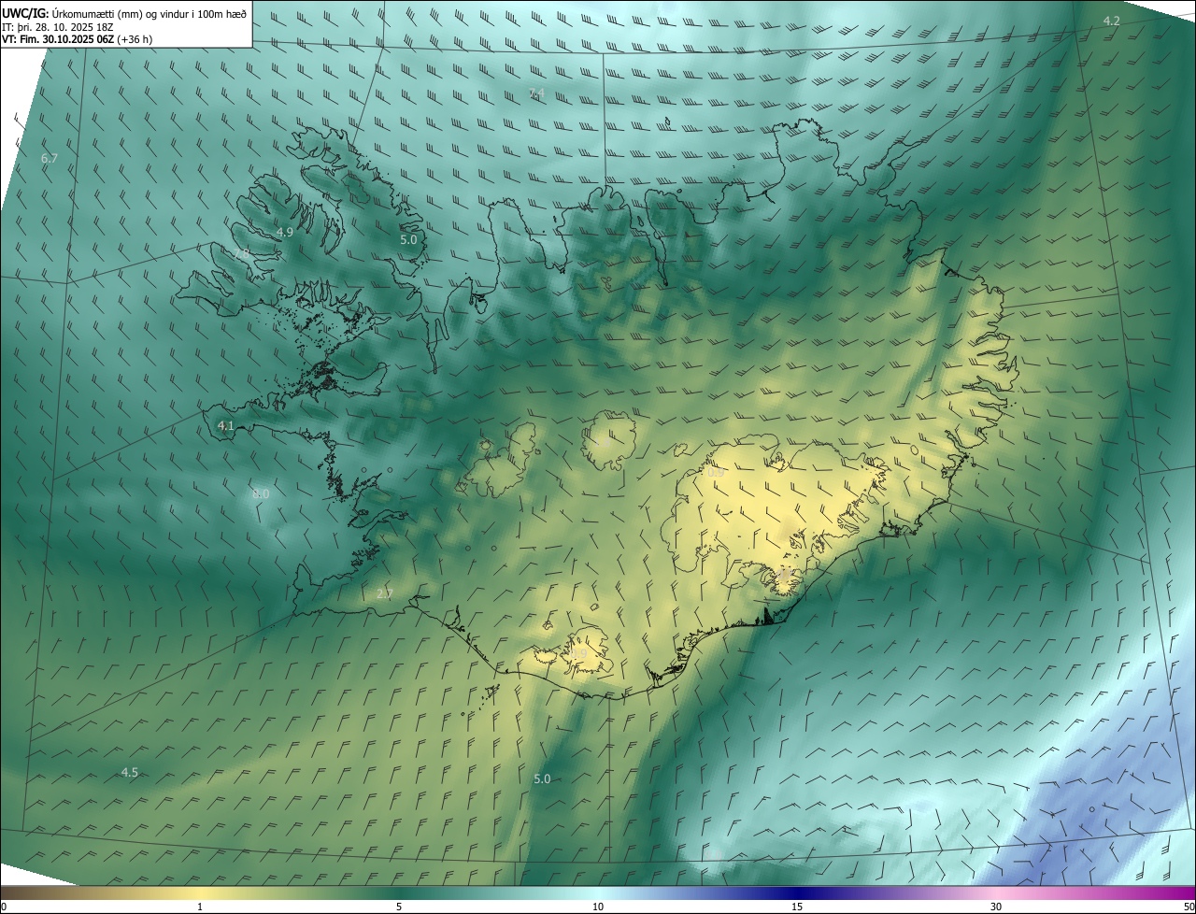Click the 0 tick on the color scale
1196x914 pixels.
point(4,907)
